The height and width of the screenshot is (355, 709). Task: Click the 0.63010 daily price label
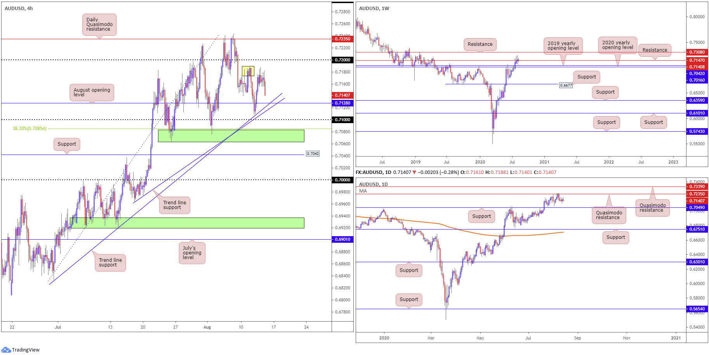[x=697, y=262]
